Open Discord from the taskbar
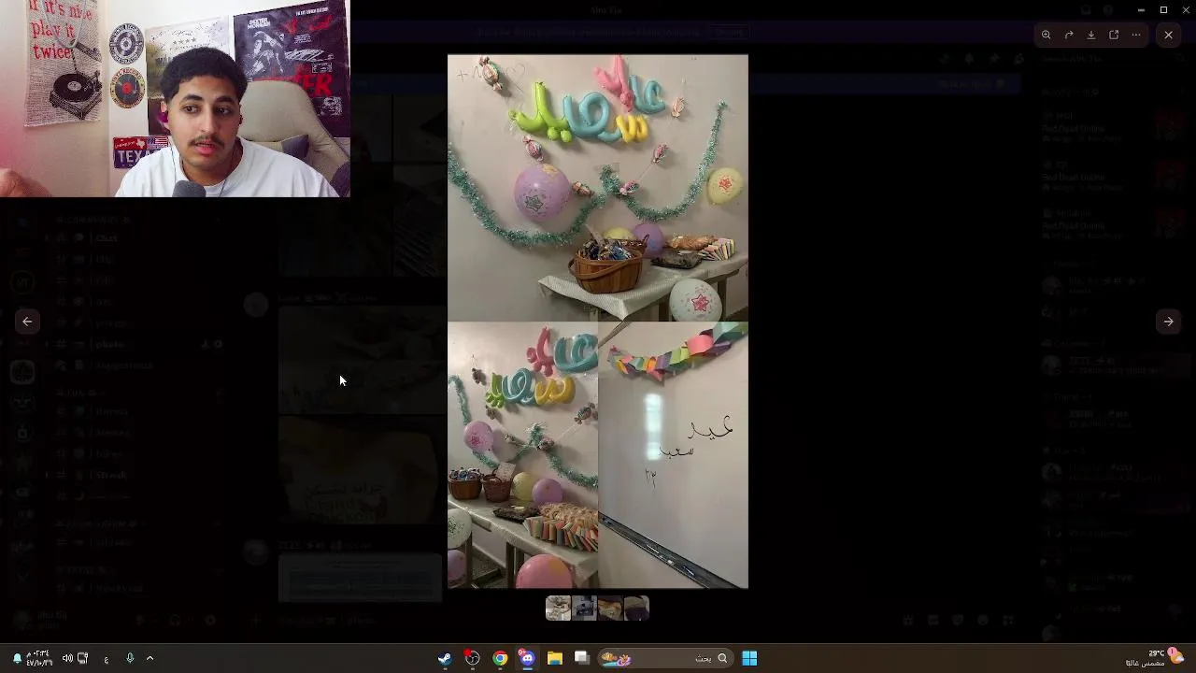Screen dimensions: 1196x673 coord(527,658)
